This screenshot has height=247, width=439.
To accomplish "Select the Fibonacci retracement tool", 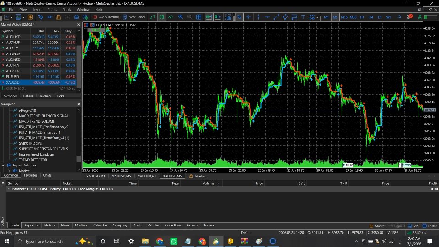I will tap(294, 17).
